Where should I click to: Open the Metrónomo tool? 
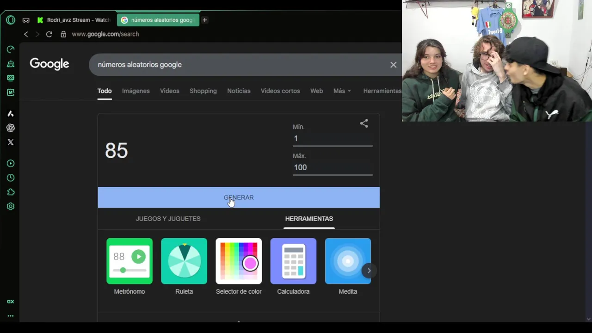coord(129,266)
